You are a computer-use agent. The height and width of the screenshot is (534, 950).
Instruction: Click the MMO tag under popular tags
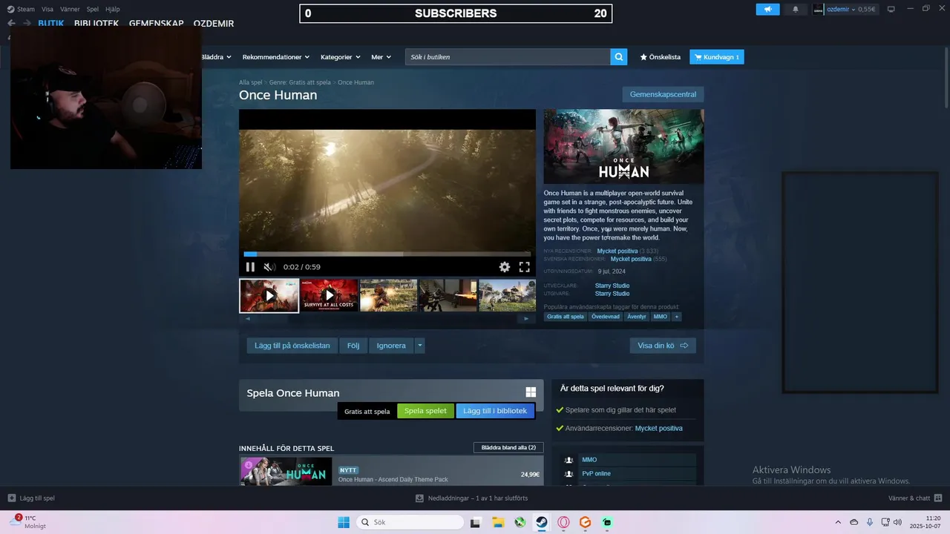click(x=660, y=317)
